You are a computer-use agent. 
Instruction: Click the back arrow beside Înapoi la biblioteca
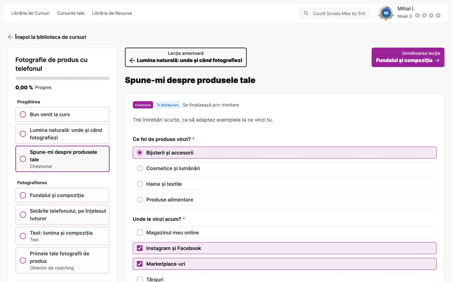click(10, 37)
